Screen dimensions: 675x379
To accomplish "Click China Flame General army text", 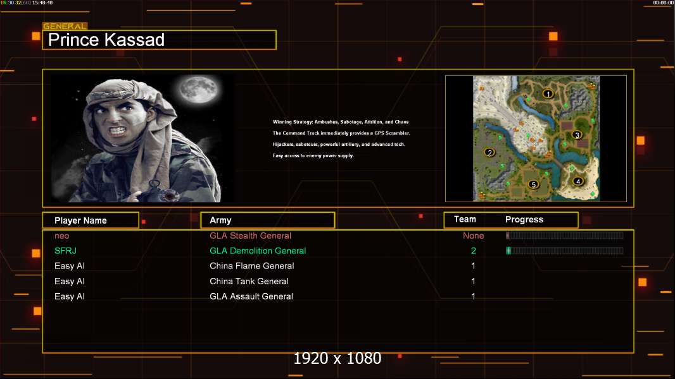I will 252,266.
